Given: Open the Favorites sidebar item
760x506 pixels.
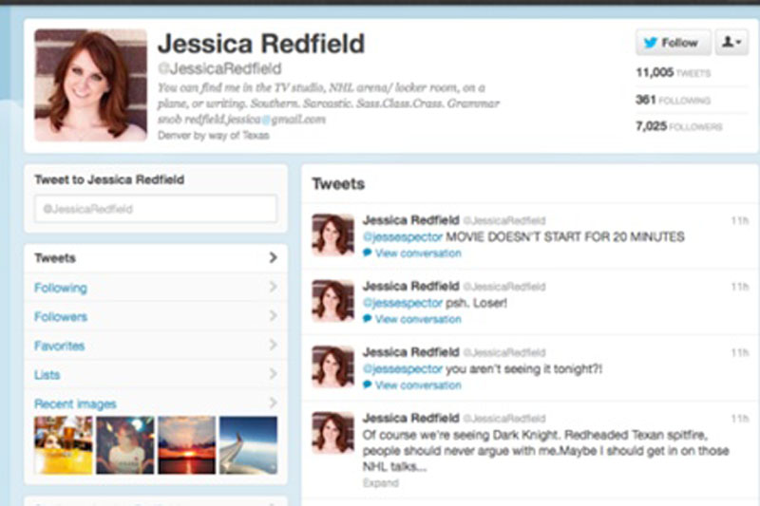Looking at the screenshot, I should (x=156, y=346).
